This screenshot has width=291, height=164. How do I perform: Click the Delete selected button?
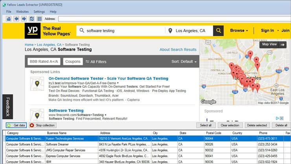coord(257,125)
